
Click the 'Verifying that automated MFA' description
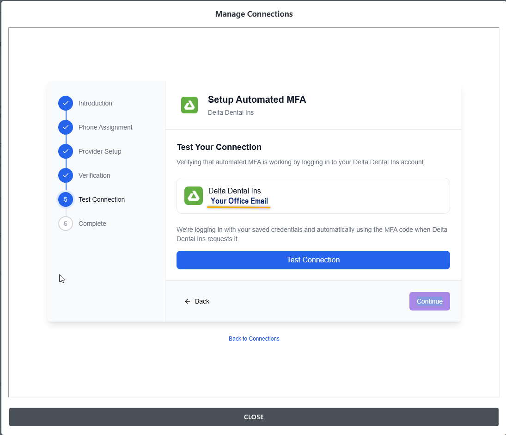click(x=301, y=162)
